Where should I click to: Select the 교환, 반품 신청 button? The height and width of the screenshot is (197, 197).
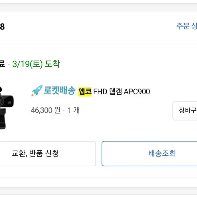48,154
